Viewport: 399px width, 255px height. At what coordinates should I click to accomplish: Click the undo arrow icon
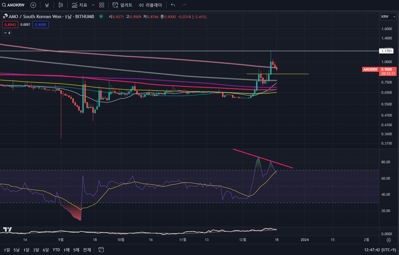pyautogui.click(x=173, y=5)
